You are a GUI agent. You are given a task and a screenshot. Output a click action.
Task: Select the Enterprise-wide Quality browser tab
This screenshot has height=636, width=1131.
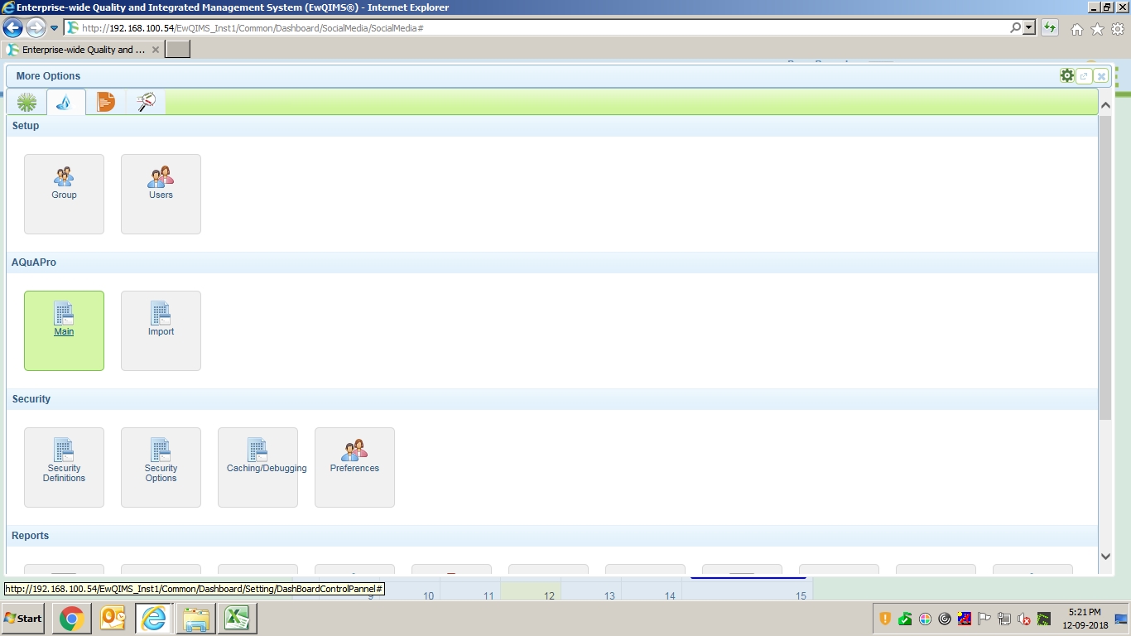[x=83, y=50]
